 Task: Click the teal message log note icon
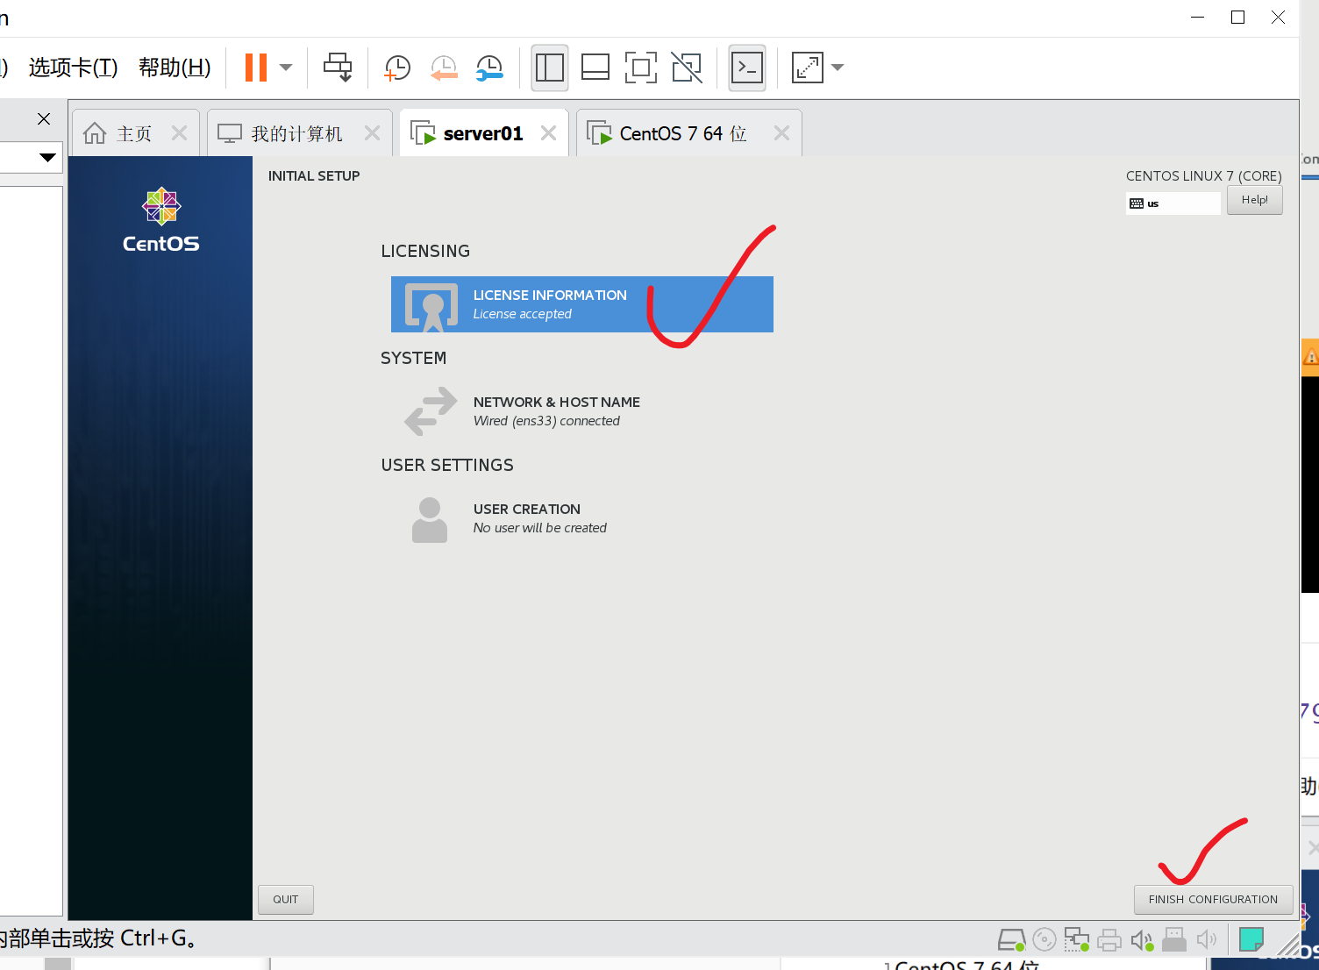(1251, 939)
